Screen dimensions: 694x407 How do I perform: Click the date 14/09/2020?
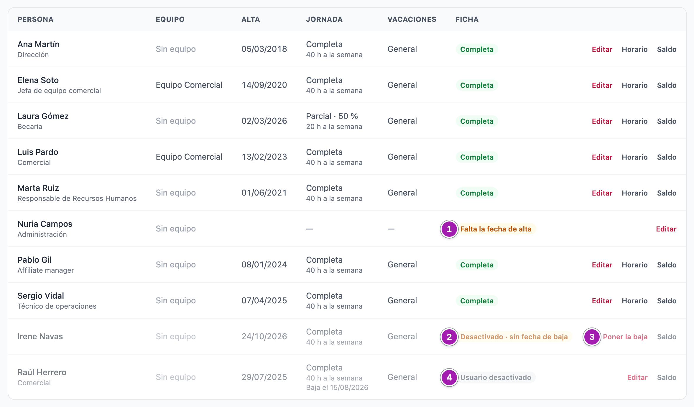[x=264, y=85]
